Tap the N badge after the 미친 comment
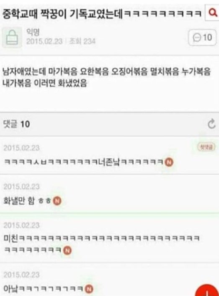Viewport: 219px width, 296px height. [67, 250]
